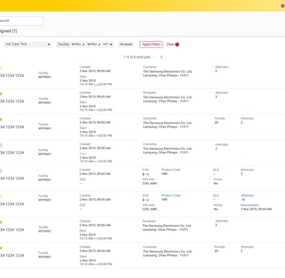This screenshot has width=285, height=278.
Task: Click the Attempts value 10
Action: pyautogui.click(x=242, y=200)
